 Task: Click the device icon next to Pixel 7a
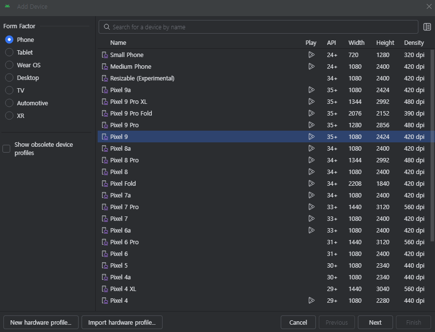point(105,195)
